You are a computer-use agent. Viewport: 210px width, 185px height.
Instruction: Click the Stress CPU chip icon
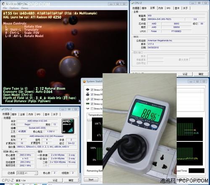(88, 90)
